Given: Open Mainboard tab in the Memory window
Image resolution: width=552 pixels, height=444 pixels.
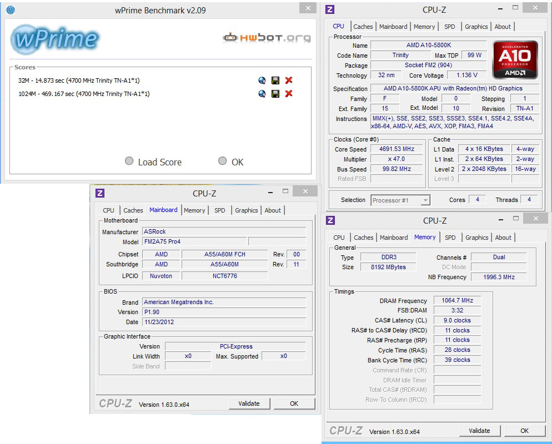Looking at the screenshot, I should point(394,238).
